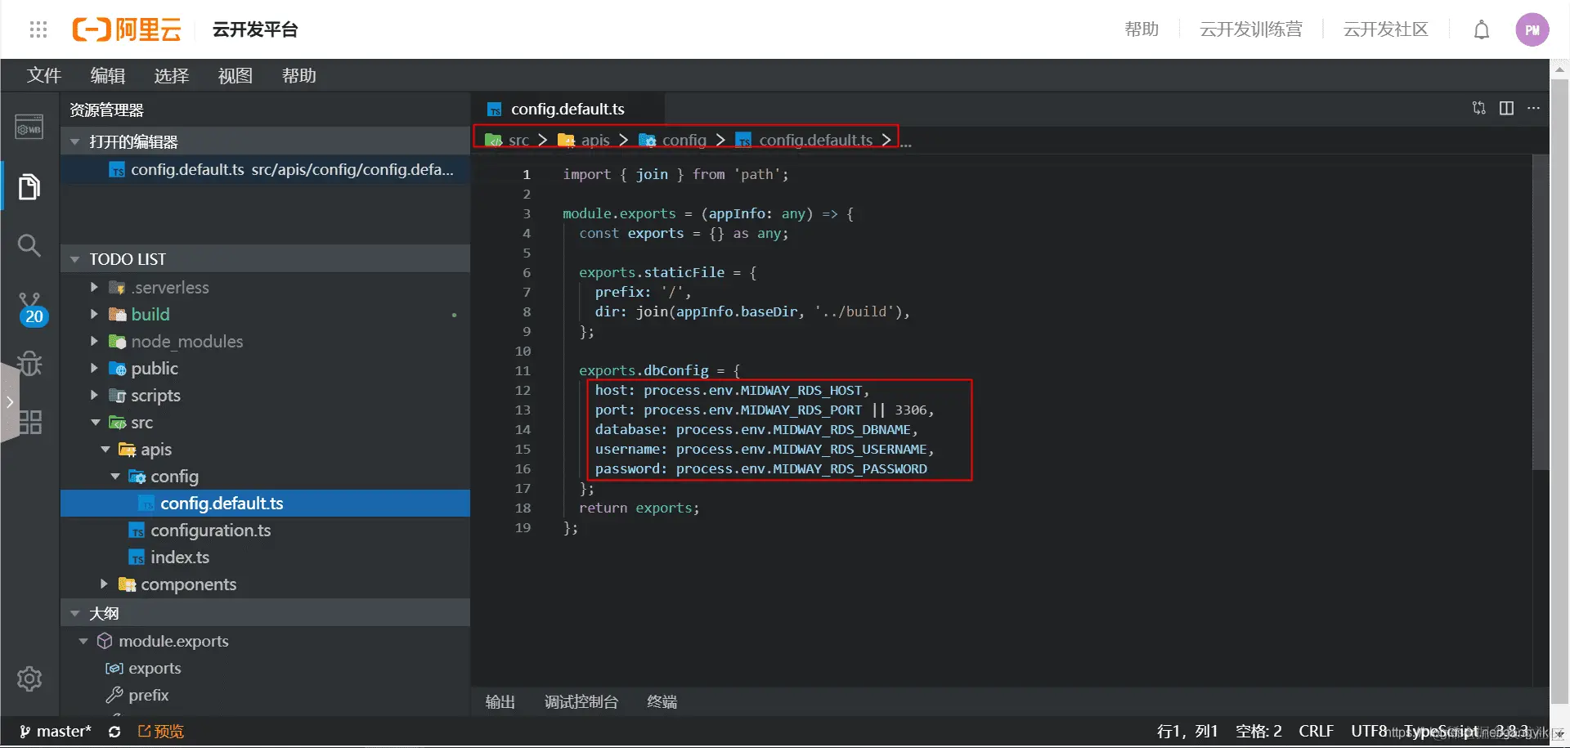Click the compare changes icon in editor
The width and height of the screenshot is (1570, 748).
pyautogui.click(x=1479, y=108)
